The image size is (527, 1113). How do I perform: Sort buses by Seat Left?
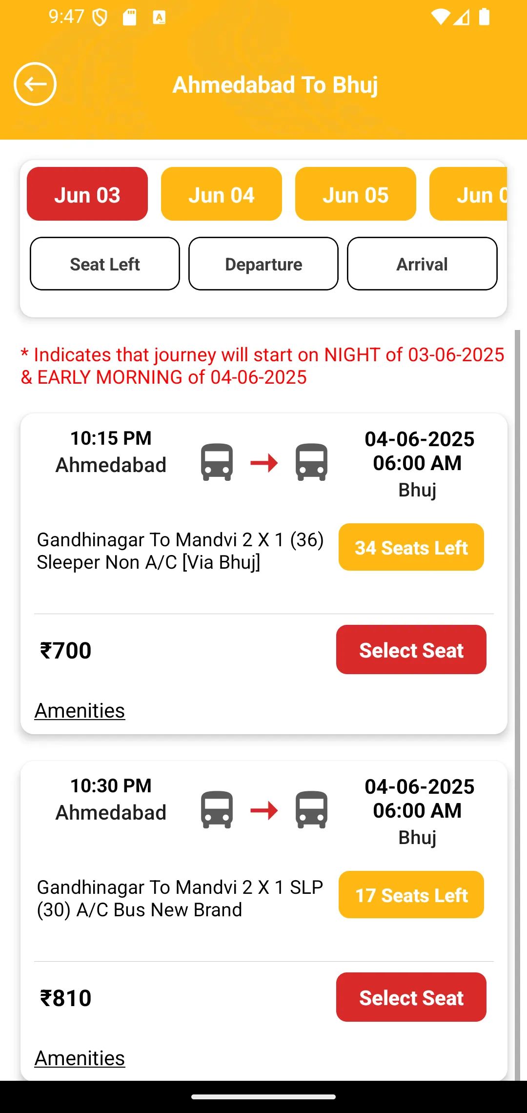pyautogui.click(x=105, y=264)
